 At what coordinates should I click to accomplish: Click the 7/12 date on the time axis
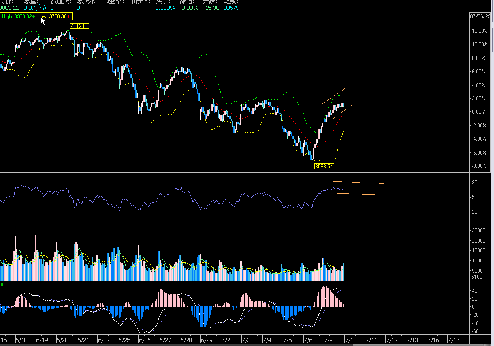(392, 340)
